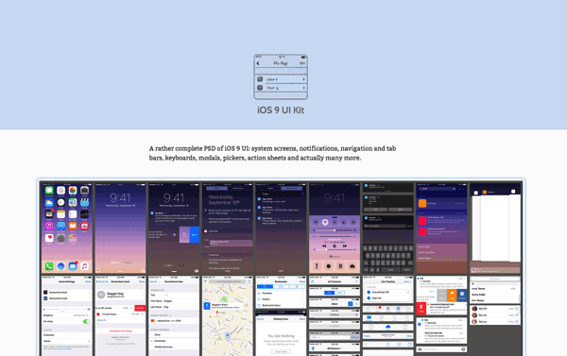Toggle the green switch in settings mockup
Viewport: 567px width, 356px height.
(x=86, y=321)
